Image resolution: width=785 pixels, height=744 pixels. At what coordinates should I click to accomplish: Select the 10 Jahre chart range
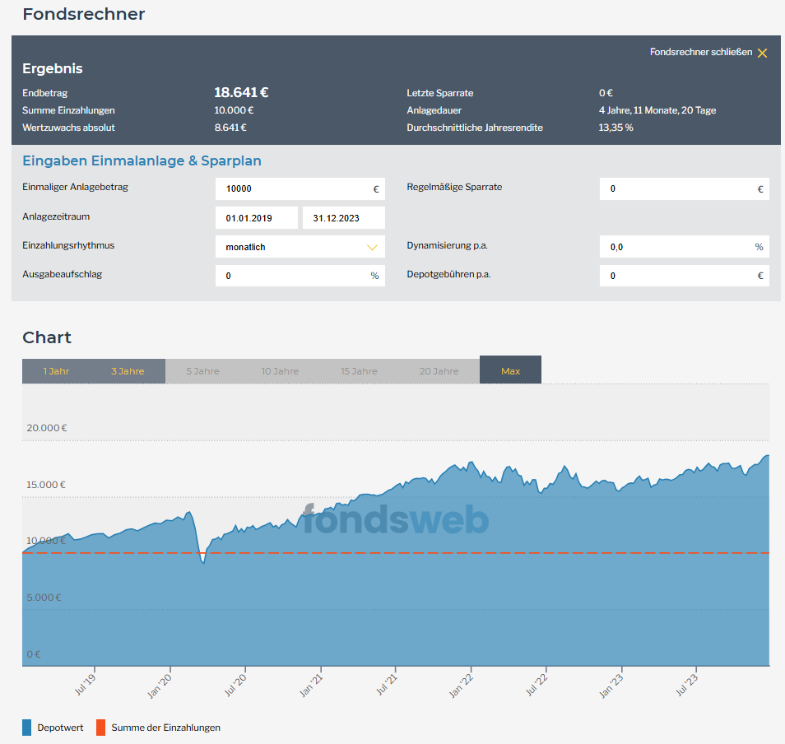280,371
